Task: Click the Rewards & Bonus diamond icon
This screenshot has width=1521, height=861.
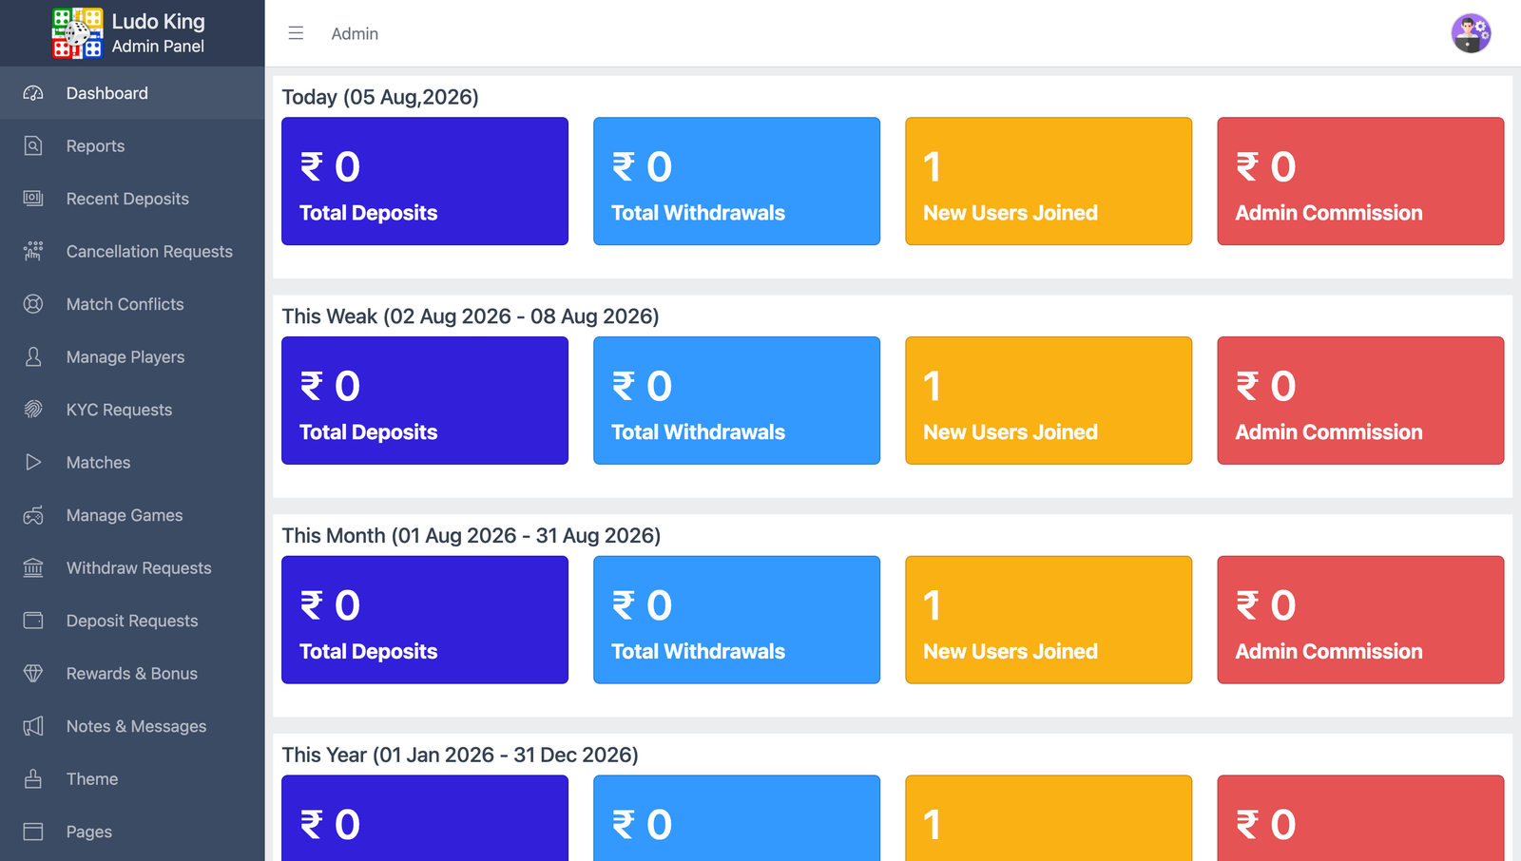Action: [33, 673]
